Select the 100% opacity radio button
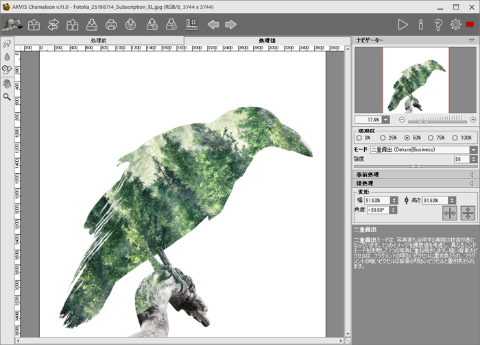 pos(455,138)
